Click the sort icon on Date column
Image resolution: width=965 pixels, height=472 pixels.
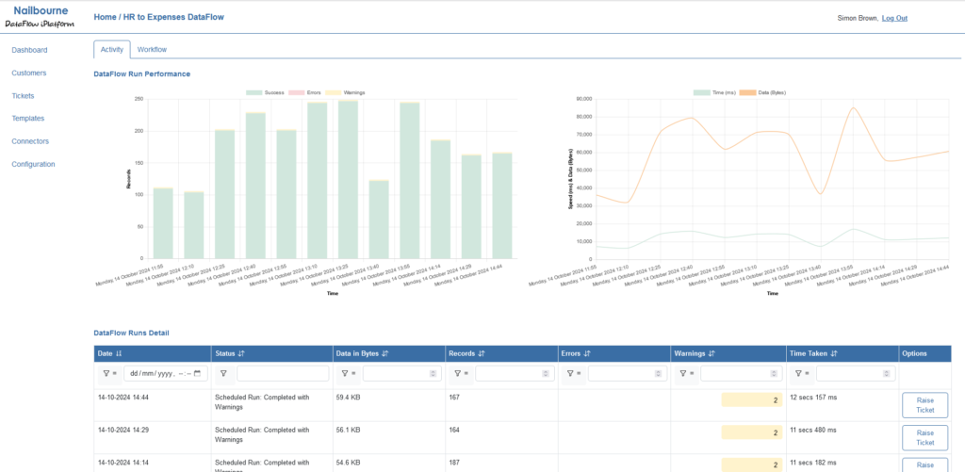[x=119, y=353]
